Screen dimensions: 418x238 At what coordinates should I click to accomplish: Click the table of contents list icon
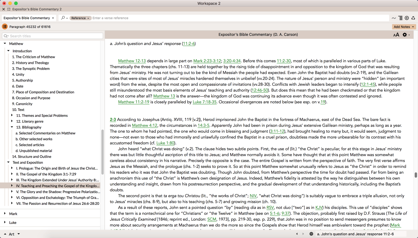click(x=5, y=27)
